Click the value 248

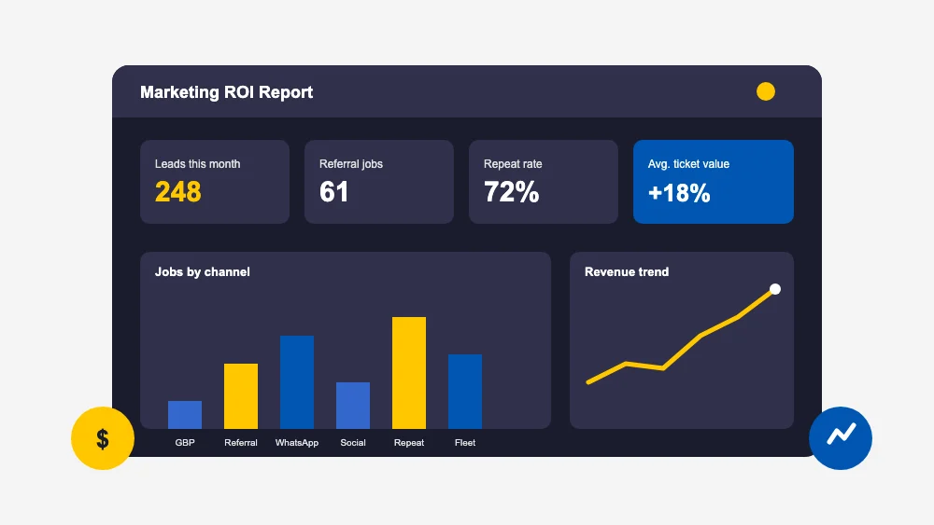pyautogui.click(x=178, y=192)
